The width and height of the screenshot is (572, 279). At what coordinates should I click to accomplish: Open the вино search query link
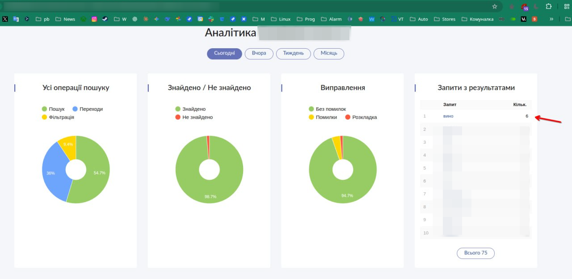pos(447,116)
